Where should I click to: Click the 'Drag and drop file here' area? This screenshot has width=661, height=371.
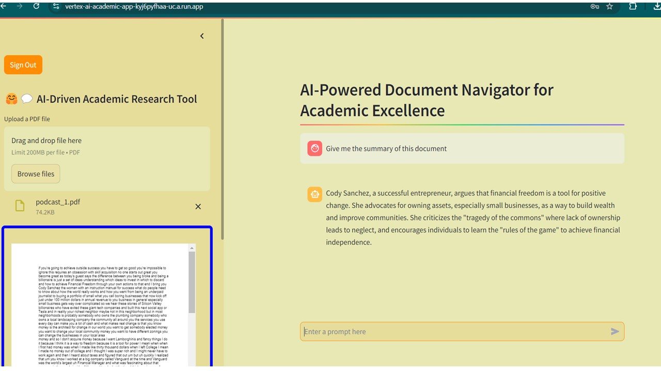pos(107,159)
